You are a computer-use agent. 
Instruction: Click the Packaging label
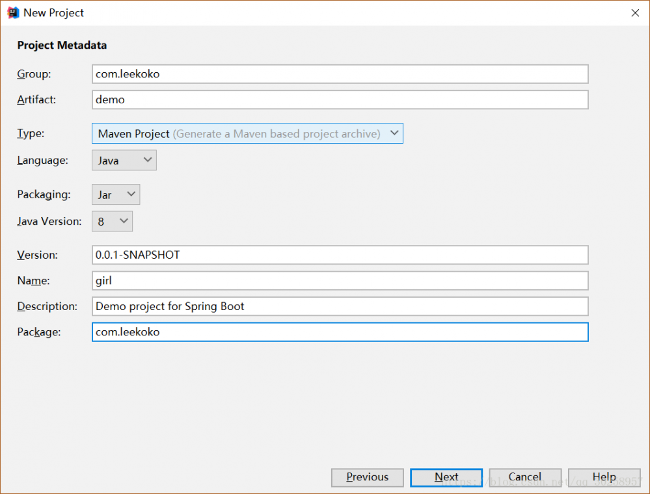[x=44, y=194]
